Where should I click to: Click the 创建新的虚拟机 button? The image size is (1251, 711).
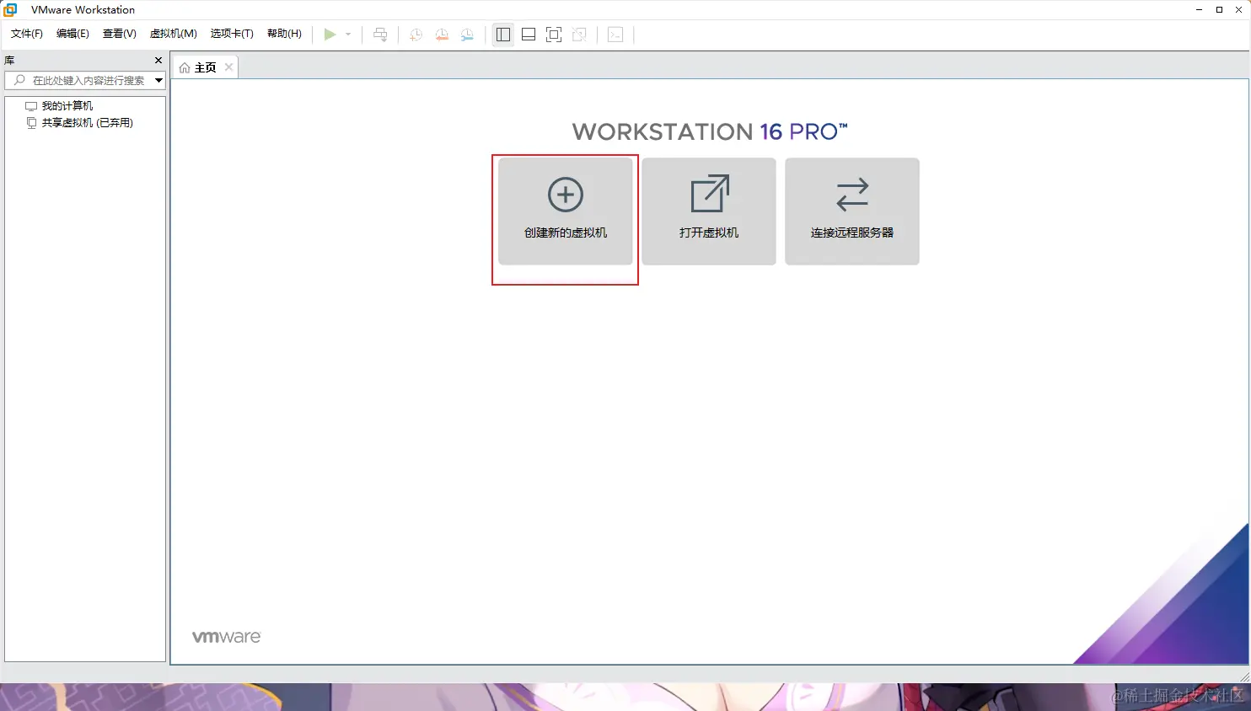pyautogui.click(x=566, y=211)
